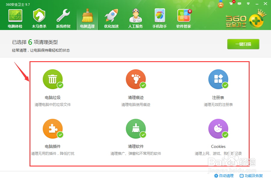Click the Cookies cleanup icon
This screenshot has width=271, height=180.
pyautogui.click(x=218, y=128)
